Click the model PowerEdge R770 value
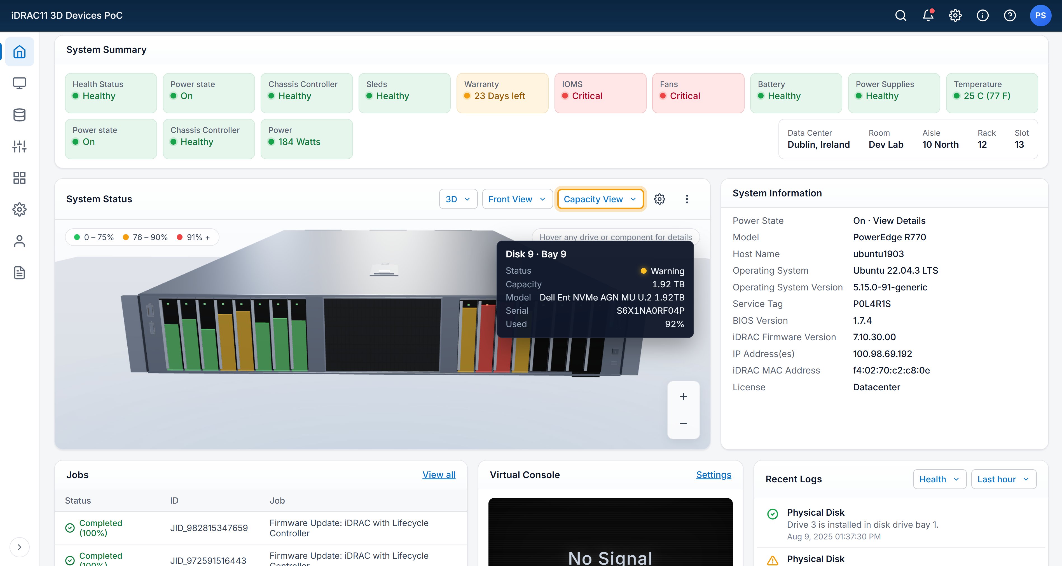 889,237
